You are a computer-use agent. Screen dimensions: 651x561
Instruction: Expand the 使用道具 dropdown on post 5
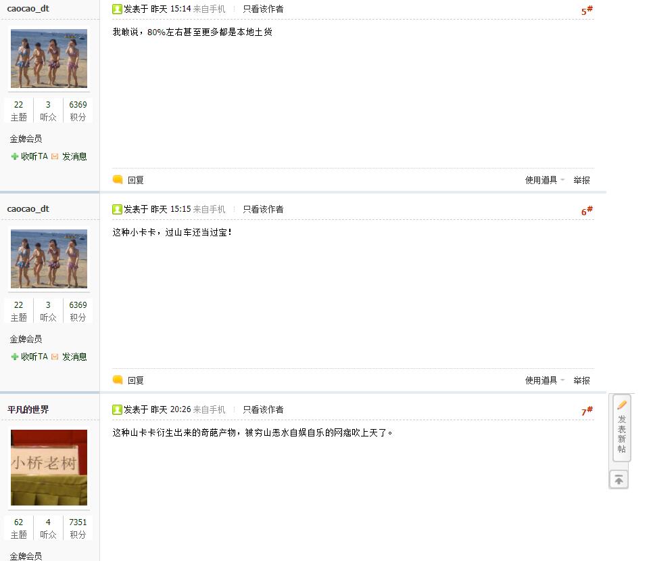point(545,180)
